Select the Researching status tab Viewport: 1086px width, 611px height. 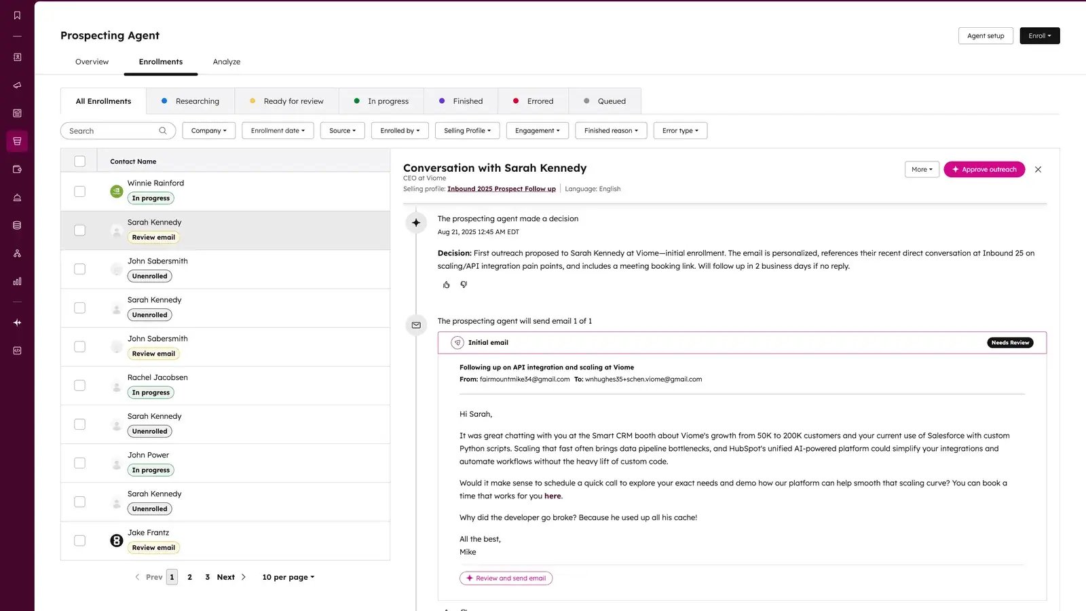(x=191, y=101)
